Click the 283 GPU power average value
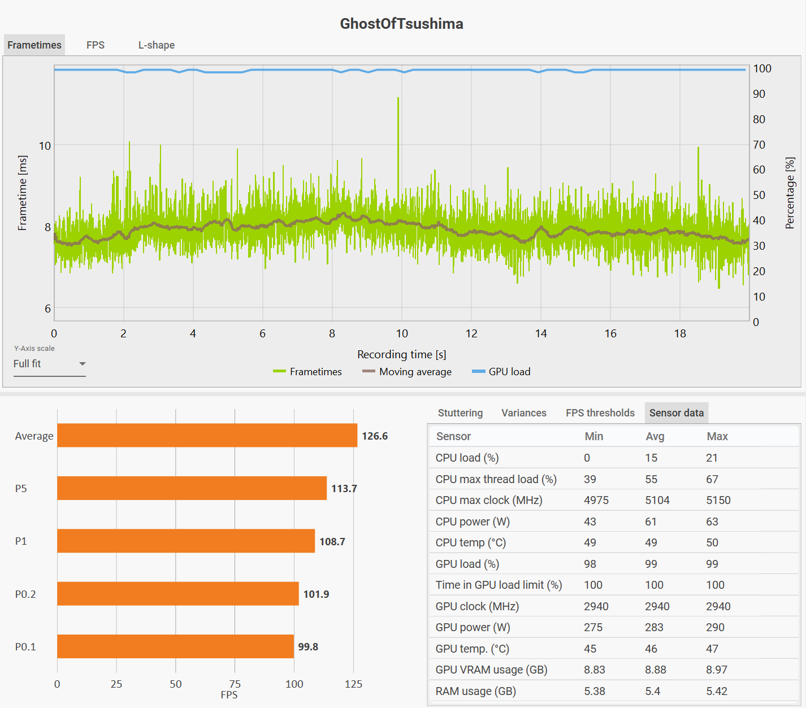Screen dimensions: 806x708 pyautogui.click(x=654, y=627)
